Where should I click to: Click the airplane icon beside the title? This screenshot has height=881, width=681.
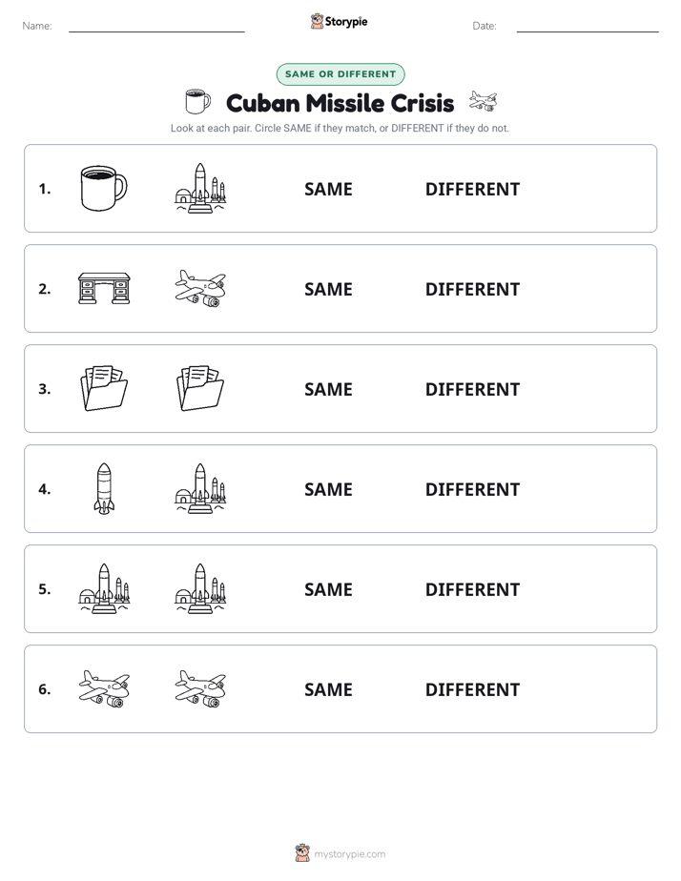point(484,101)
